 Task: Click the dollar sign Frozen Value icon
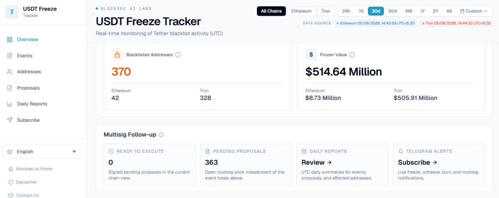(x=311, y=55)
